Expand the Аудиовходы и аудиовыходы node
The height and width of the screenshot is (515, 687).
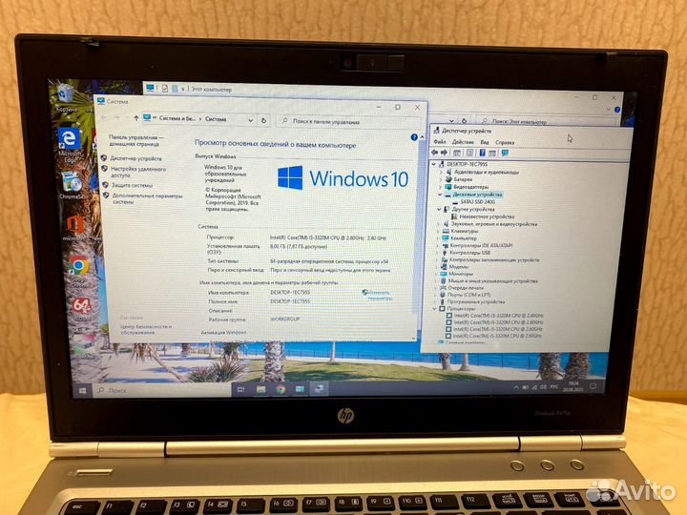[441, 172]
